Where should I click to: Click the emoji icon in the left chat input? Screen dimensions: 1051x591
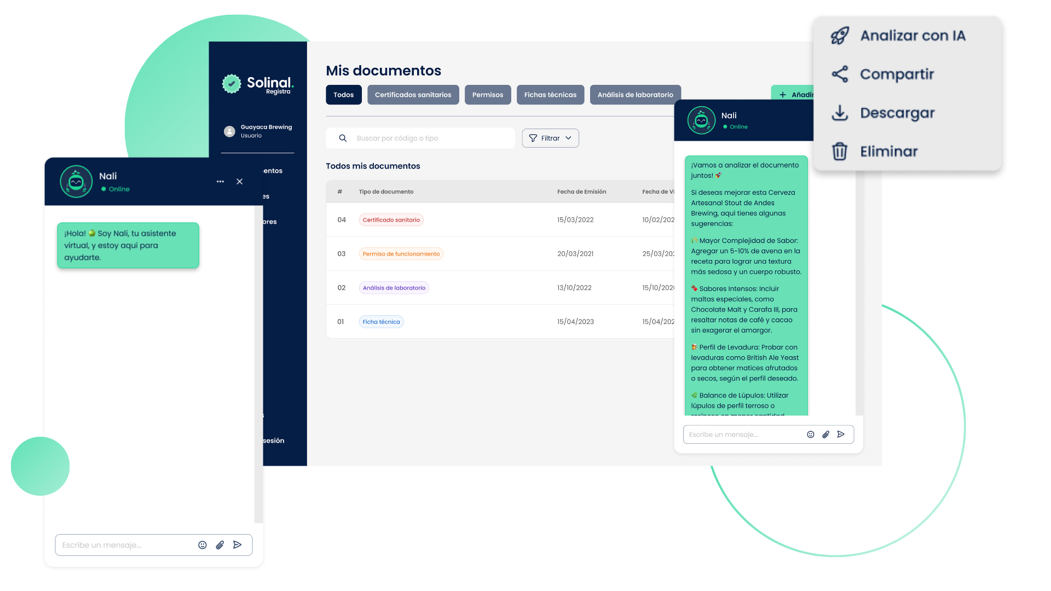[x=203, y=545]
